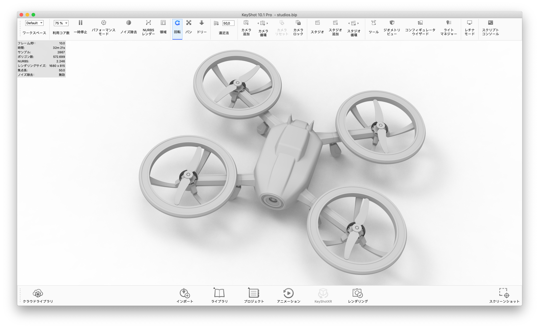Screen dimensions: 539x328
Task: Select the 領域 region render tool
Action: point(163,27)
